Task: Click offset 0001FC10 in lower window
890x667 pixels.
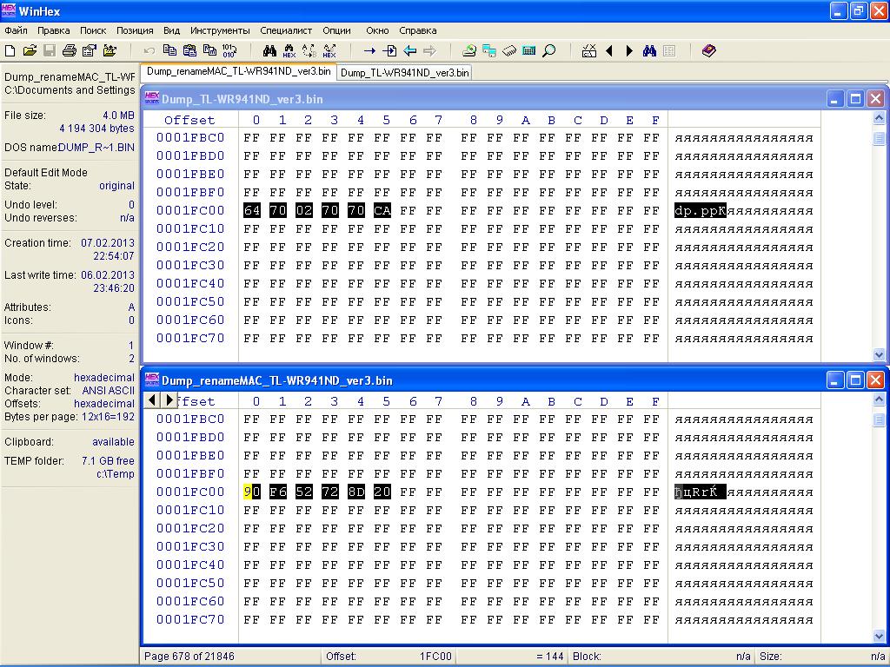Action: pyautogui.click(x=190, y=510)
